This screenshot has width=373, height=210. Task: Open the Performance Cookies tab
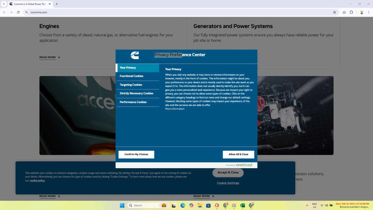(133, 102)
